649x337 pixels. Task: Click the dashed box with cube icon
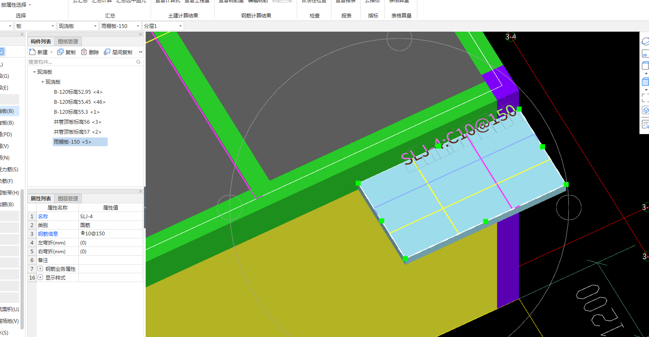pyautogui.click(x=645, y=110)
